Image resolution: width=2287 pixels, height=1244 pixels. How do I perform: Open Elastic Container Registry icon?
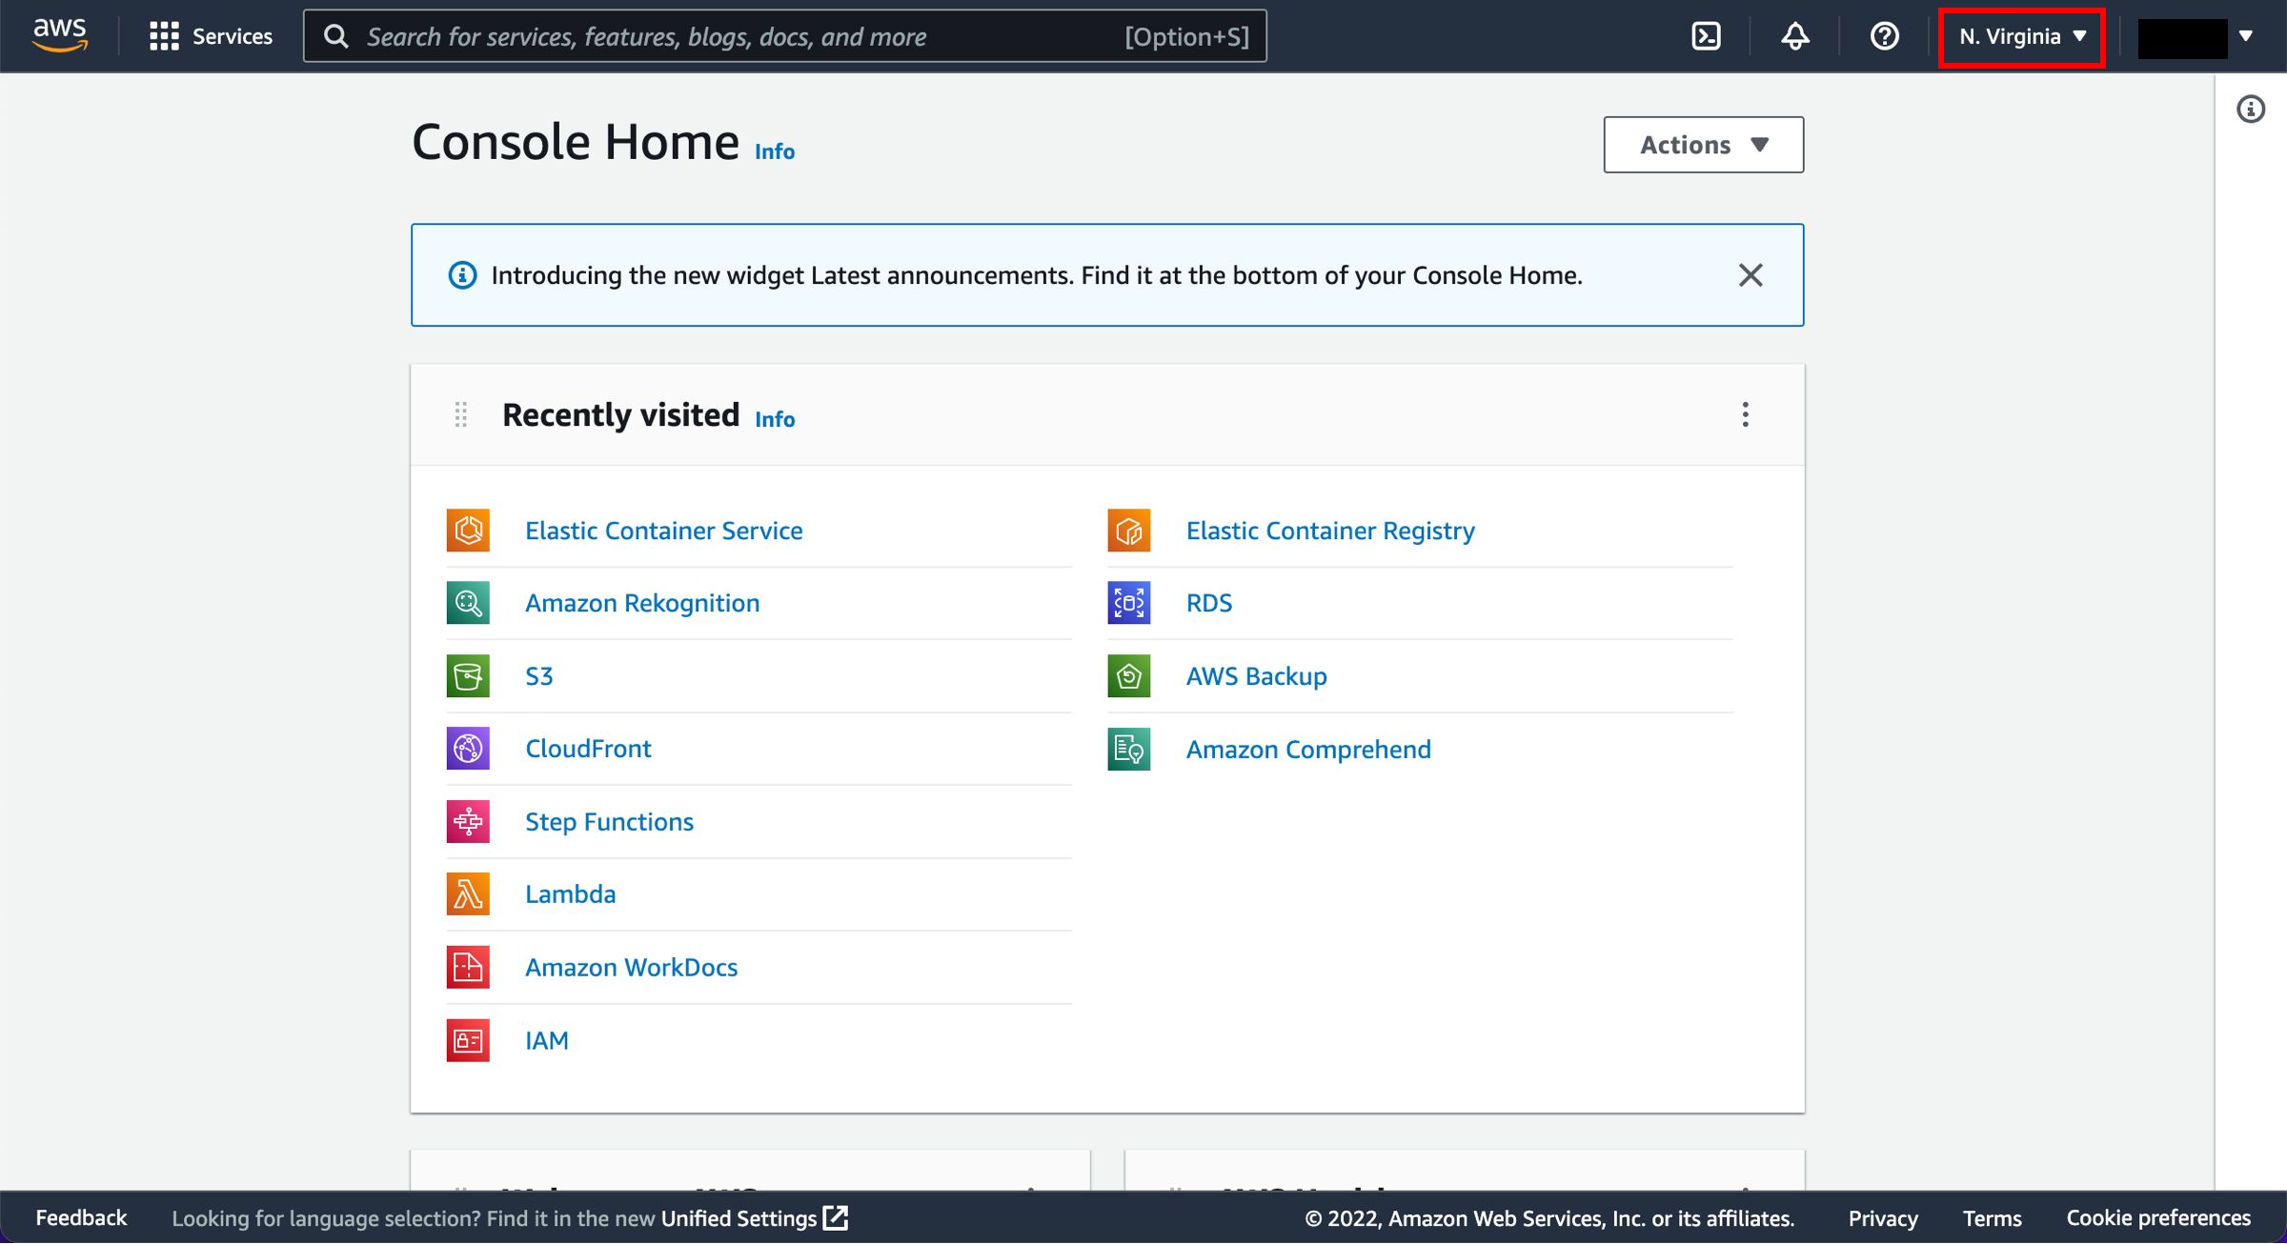(1129, 530)
